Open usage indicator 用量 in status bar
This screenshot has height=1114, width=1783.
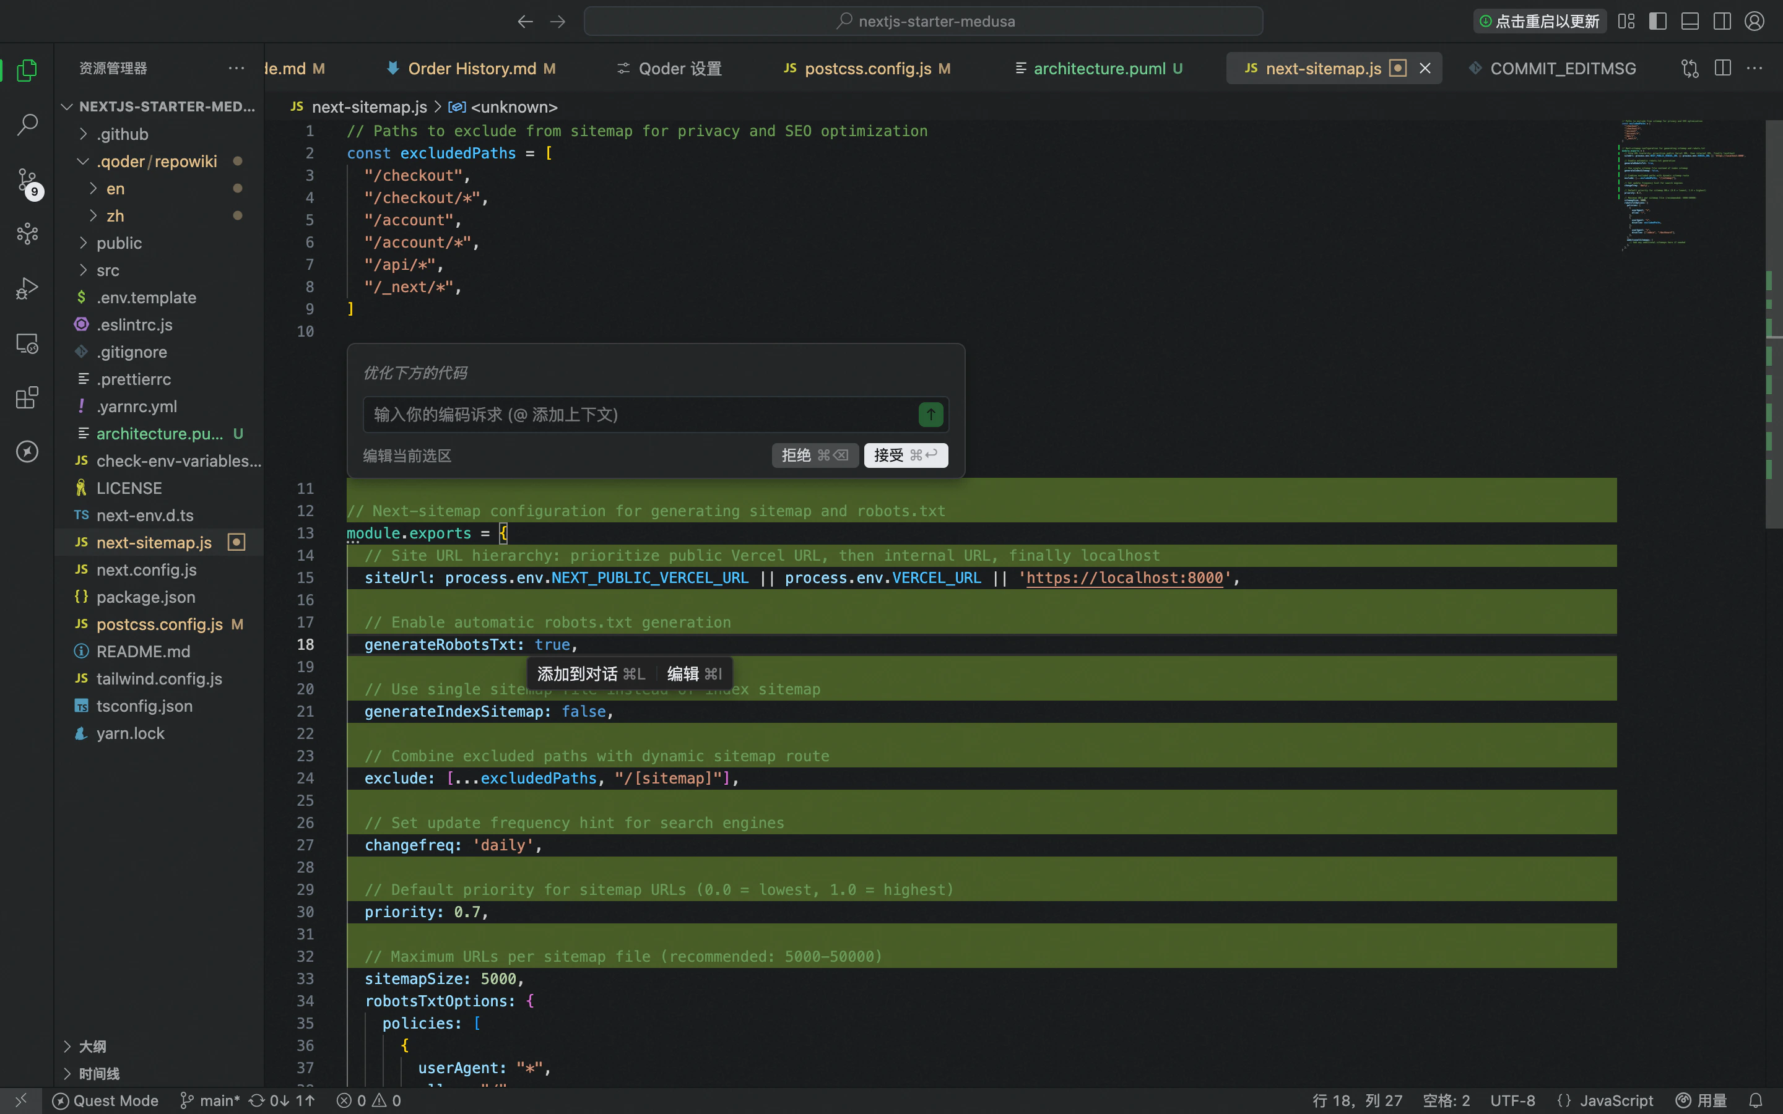click(1701, 1101)
